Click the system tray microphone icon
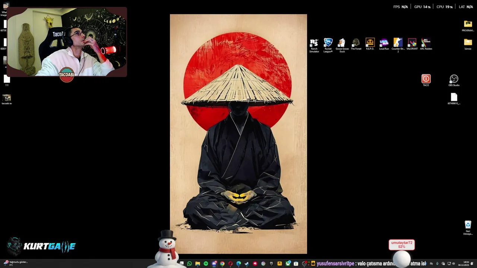 (x=437, y=264)
